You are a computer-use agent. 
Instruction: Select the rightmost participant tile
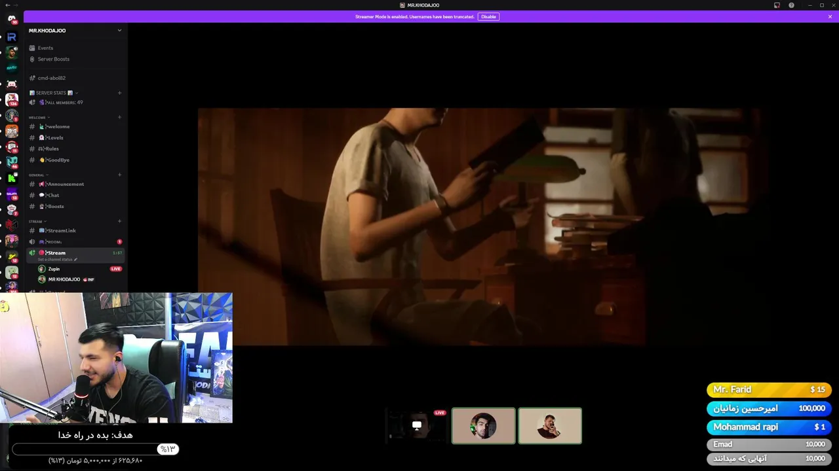tap(550, 426)
